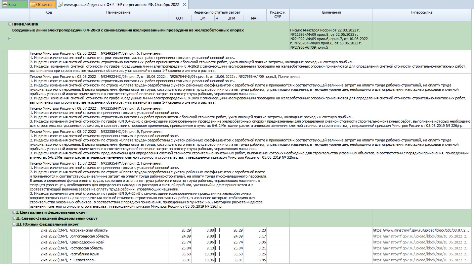Collapse the Воздушные линии электропередачи section
Image resolution: width=474 pixels, height=264 pixels.
pos(10,38)
